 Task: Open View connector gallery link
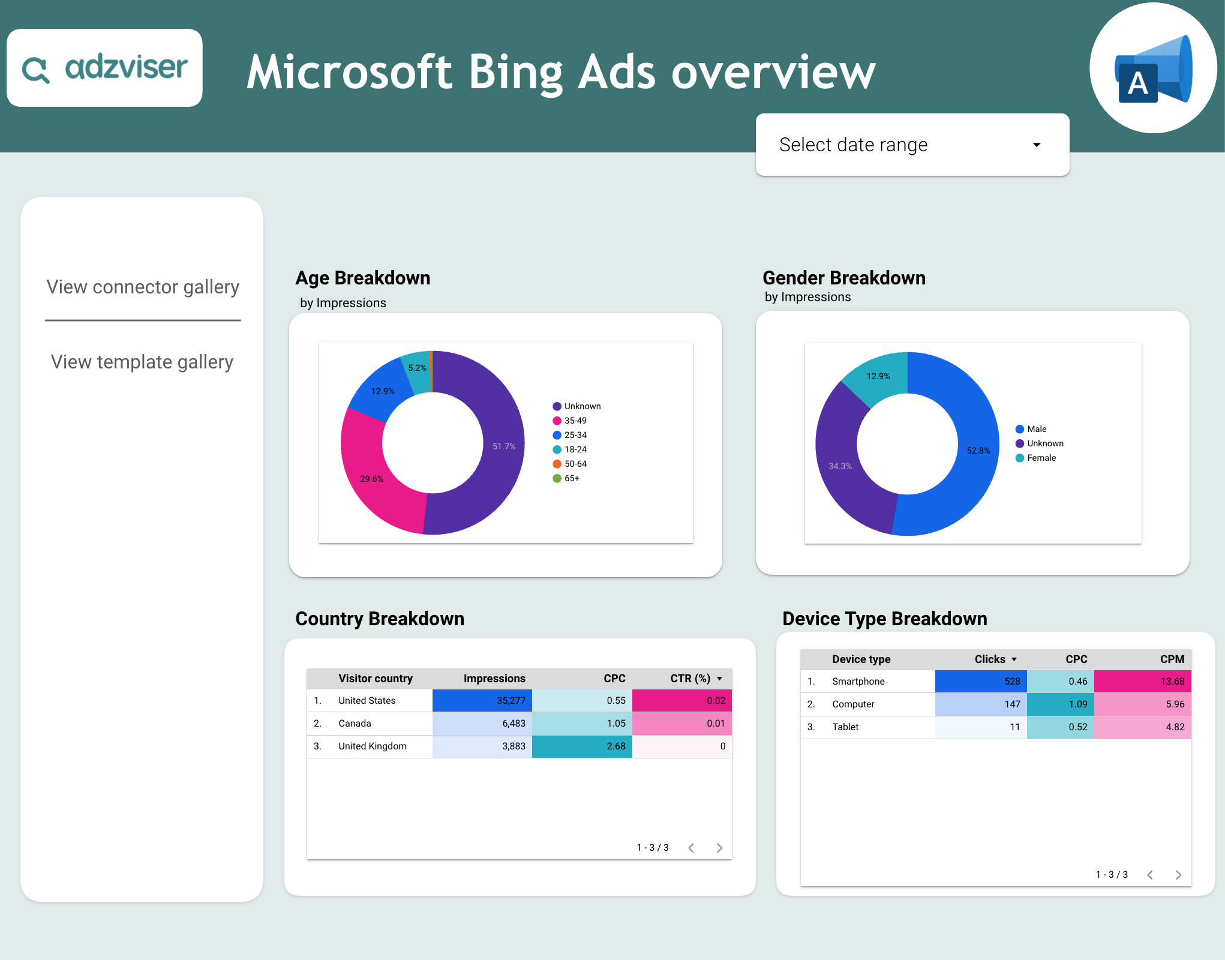point(143,287)
